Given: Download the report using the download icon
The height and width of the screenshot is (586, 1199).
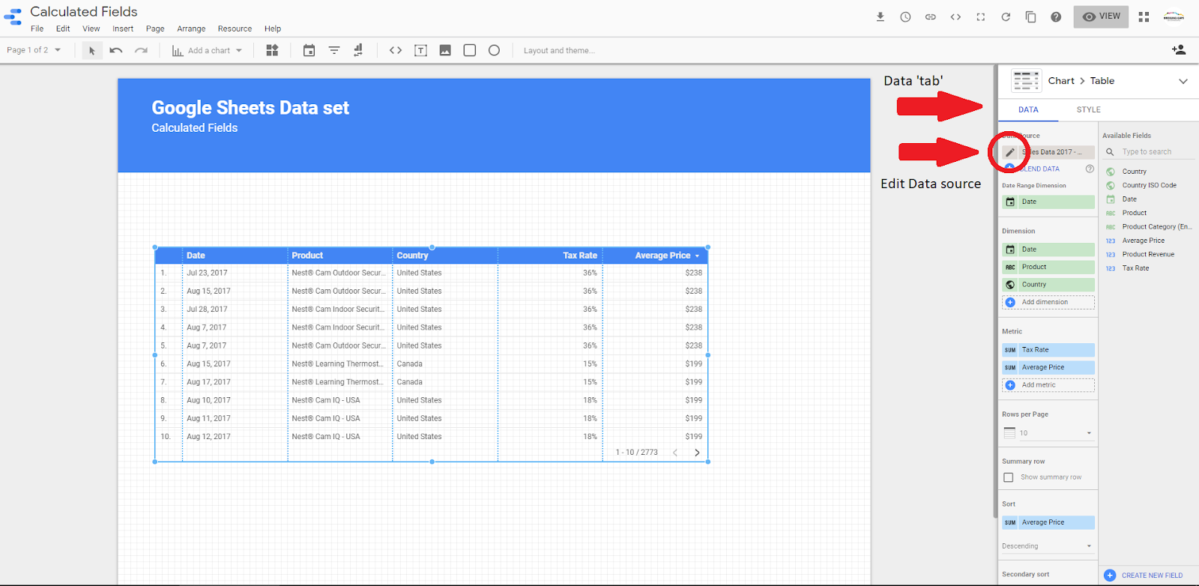Looking at the screenshot, I should [881, 16].
